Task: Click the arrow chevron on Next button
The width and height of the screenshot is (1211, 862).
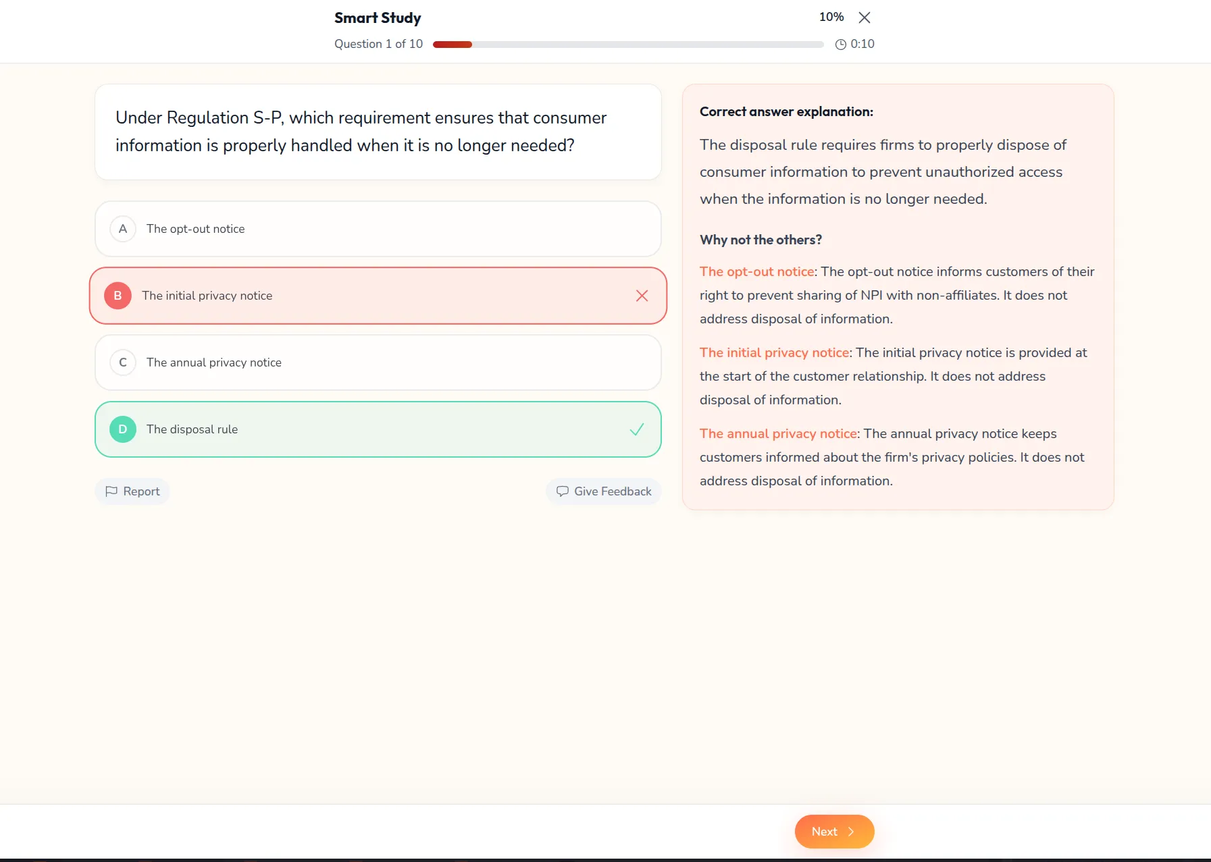Action: tap(851, 832)
